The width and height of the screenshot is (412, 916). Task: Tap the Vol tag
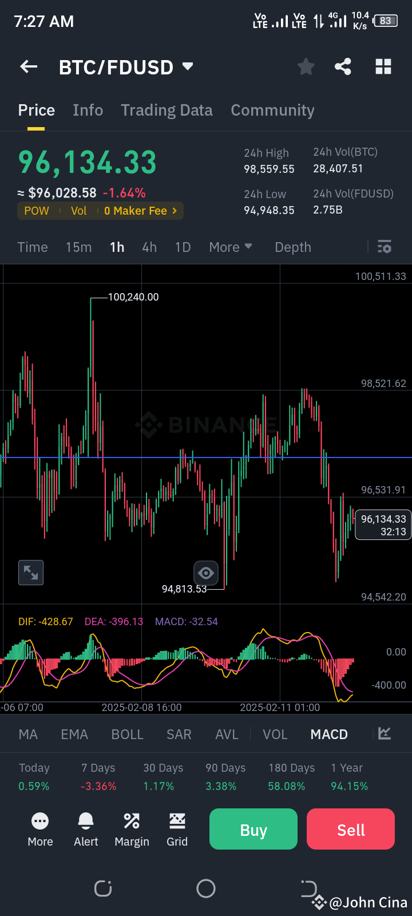pos(78,211)
